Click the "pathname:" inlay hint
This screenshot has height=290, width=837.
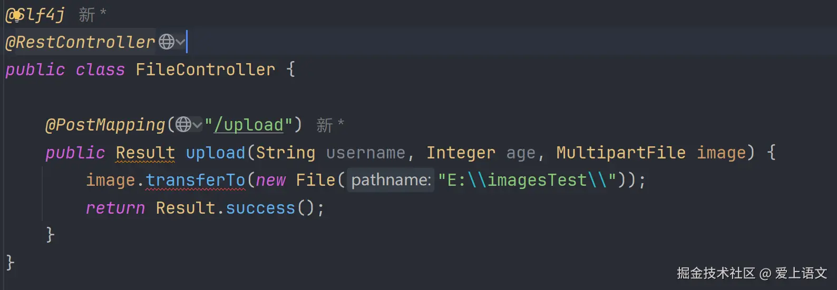point(391,180)
